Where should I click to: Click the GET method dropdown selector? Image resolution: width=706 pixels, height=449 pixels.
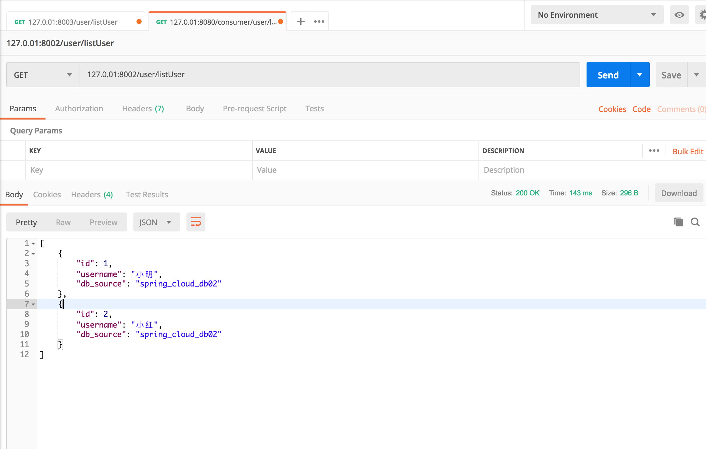(x=43, y=74)
